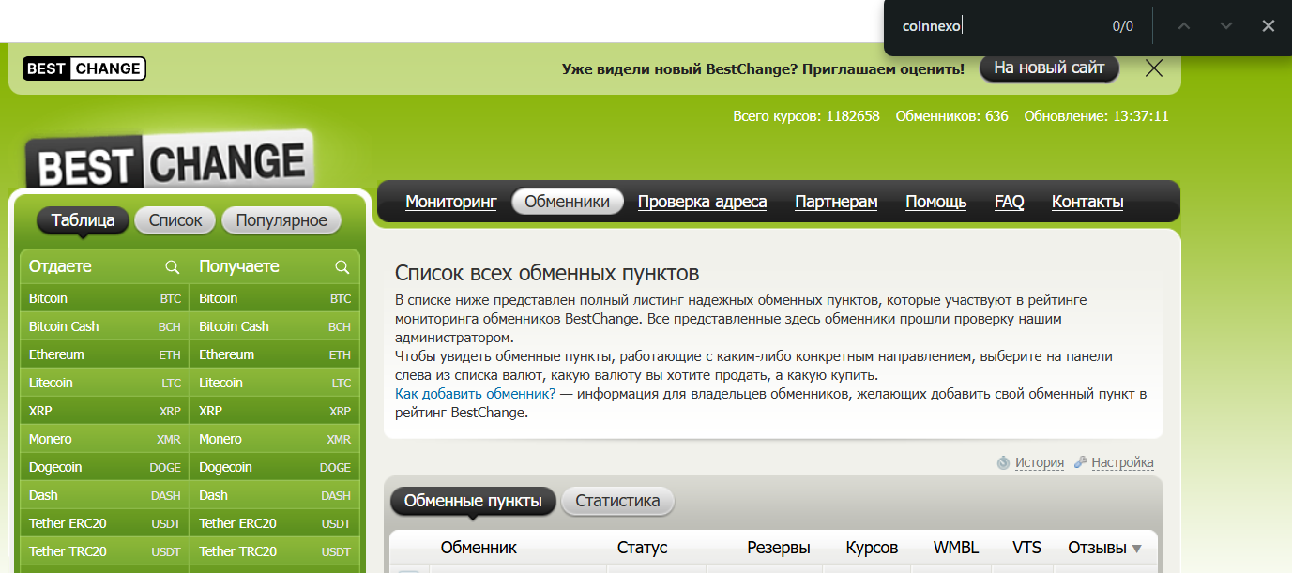Open the Настройка link
The image size is (1292, 573).
coord(1122,462)
